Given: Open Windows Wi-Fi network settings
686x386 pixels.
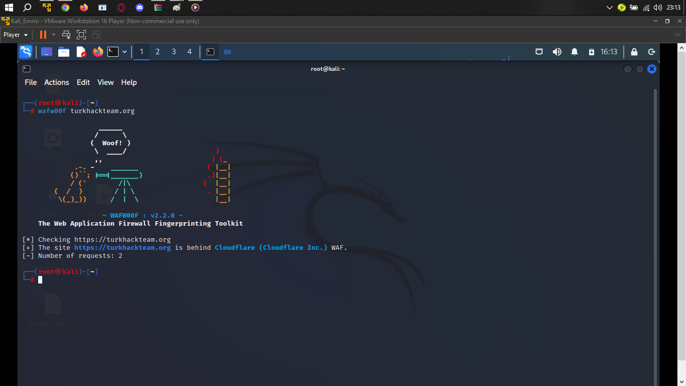Looking at the screenshot, I should [646, 8].
